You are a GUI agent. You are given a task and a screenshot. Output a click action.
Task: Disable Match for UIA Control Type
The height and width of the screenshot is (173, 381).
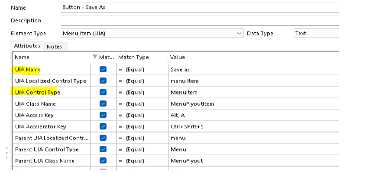(x=103, y=92)
